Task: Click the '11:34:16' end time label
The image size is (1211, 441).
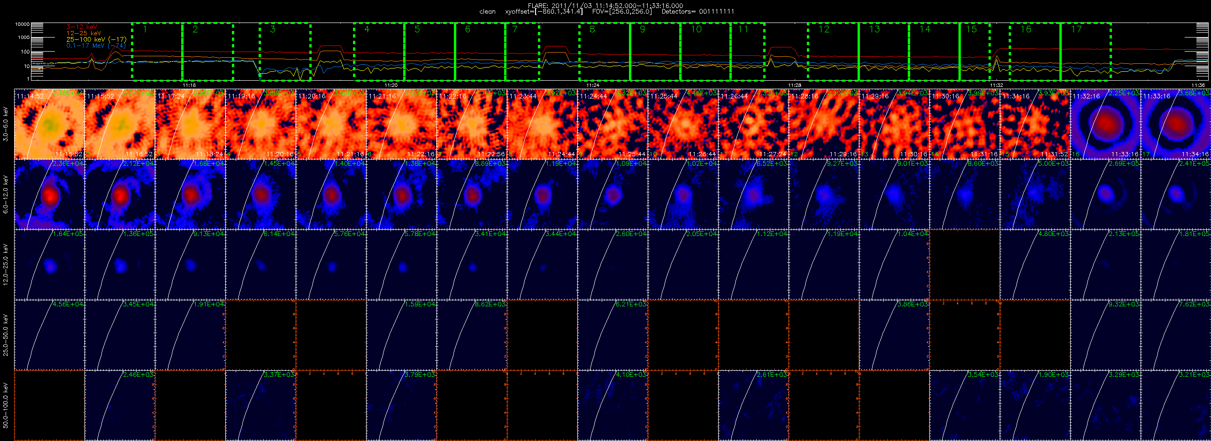Action: (1195, 154)
